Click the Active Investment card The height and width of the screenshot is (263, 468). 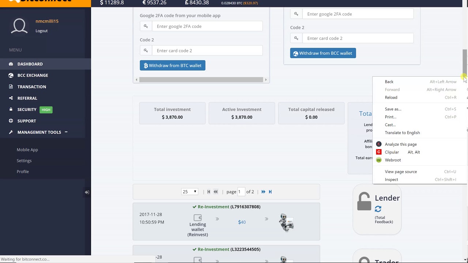click(x=242, y=113)
